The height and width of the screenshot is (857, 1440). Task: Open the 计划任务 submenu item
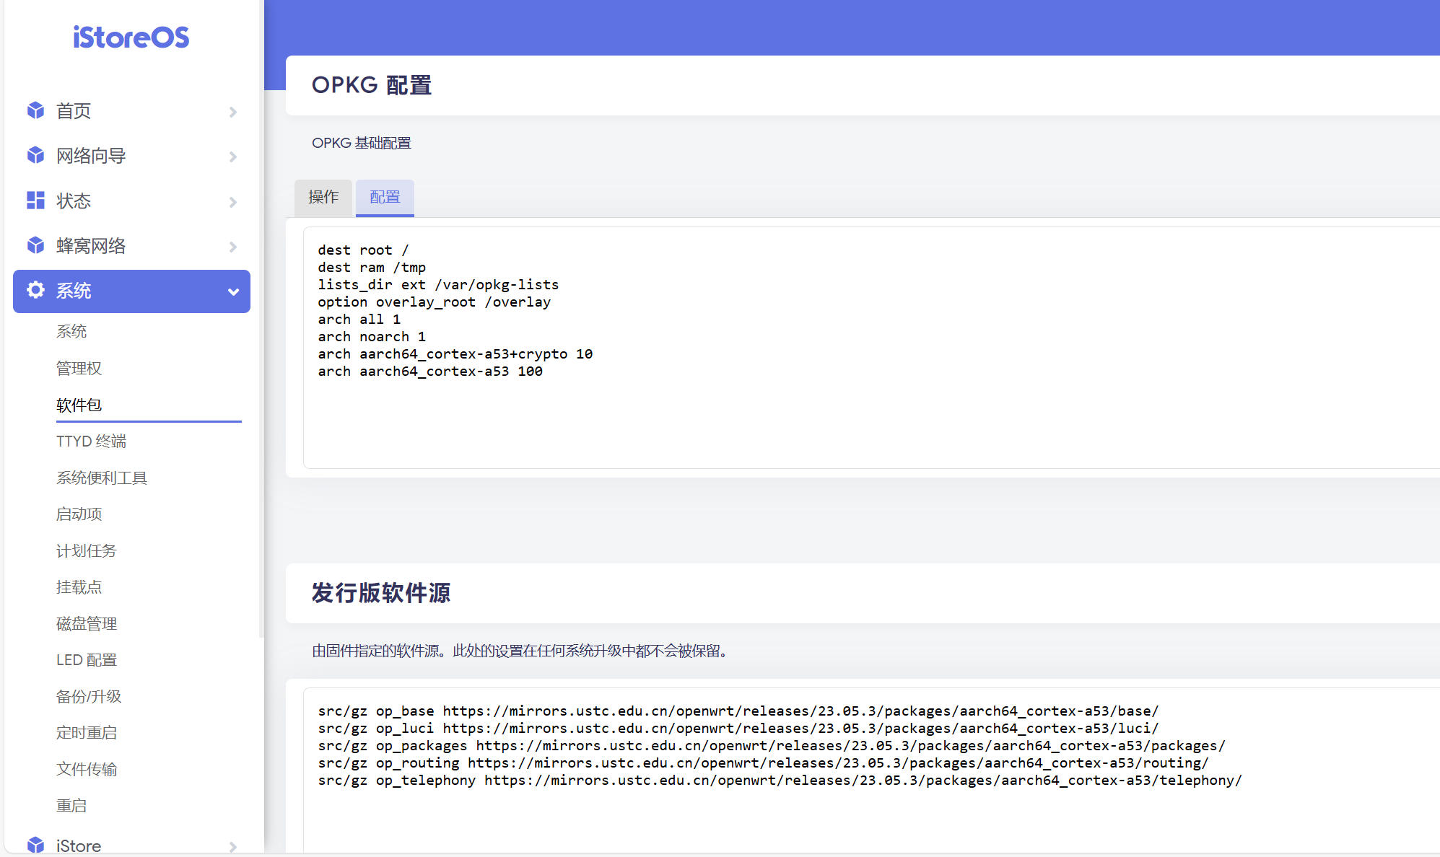(x=87, y=550)
